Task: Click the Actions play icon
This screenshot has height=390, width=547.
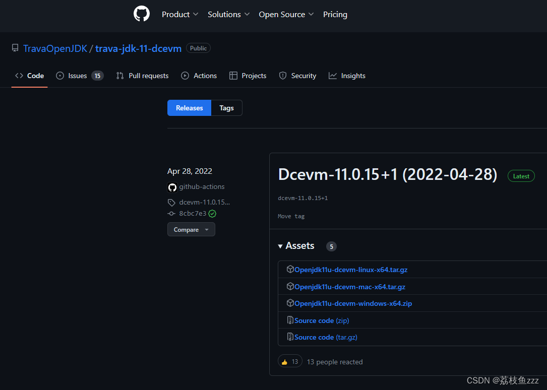Action: [x=185, y=76]
